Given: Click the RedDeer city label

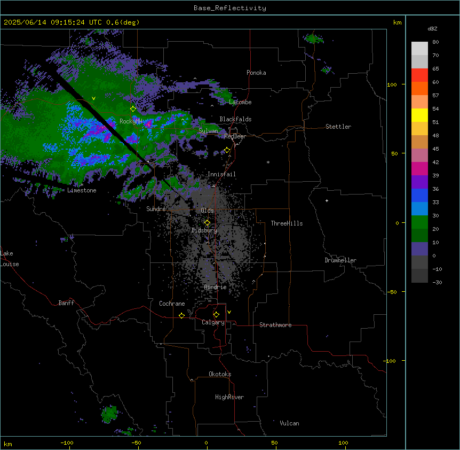Looking at the screenshot, I should 235,136.
